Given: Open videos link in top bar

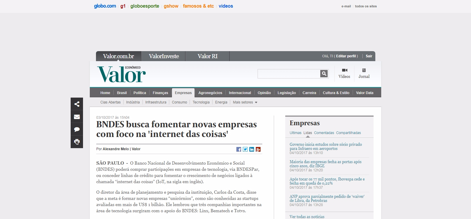Looking at the screenshot, I should coord(226,6).
